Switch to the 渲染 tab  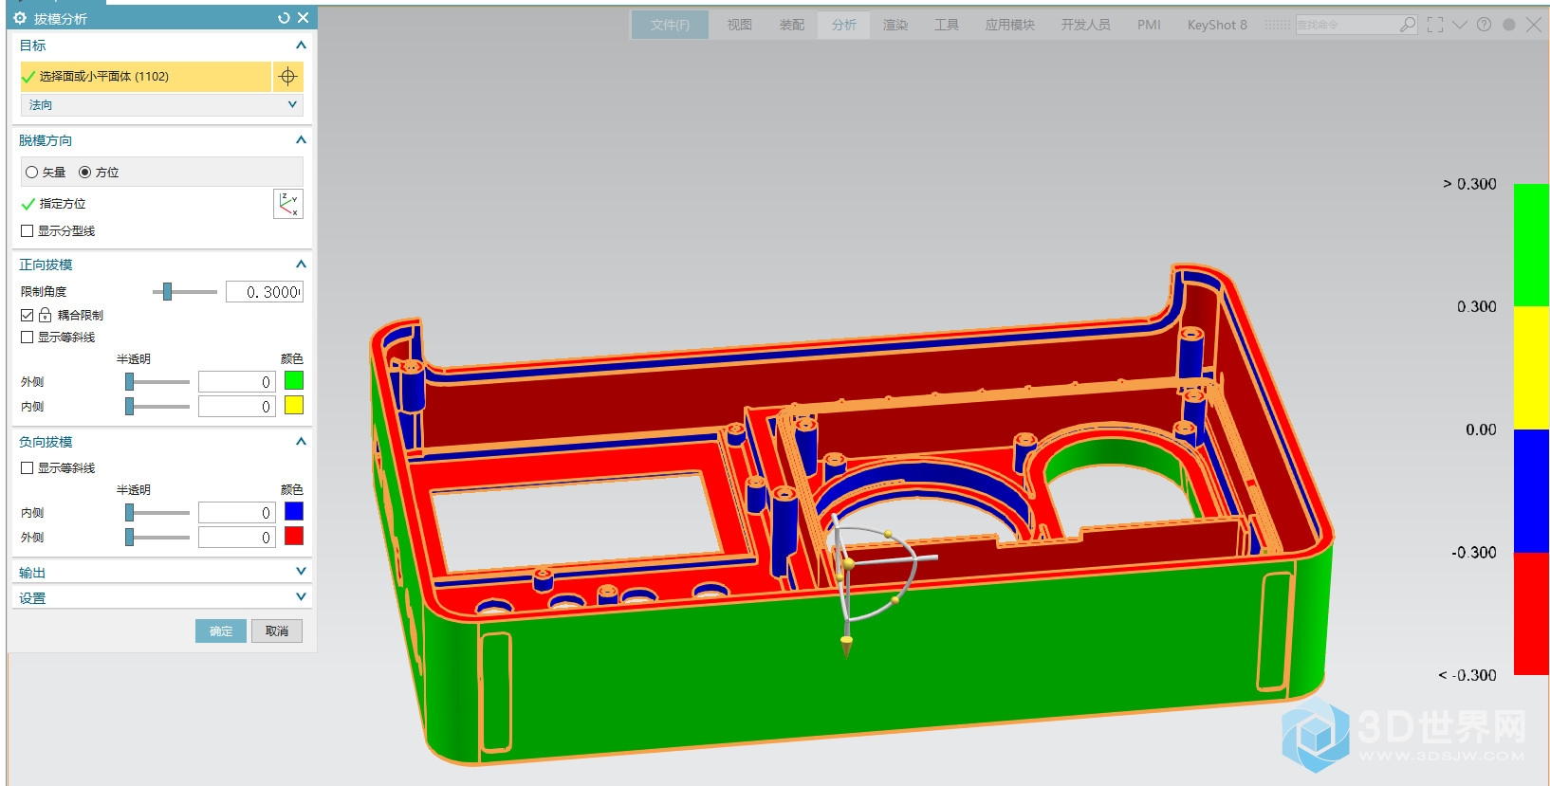895,25
